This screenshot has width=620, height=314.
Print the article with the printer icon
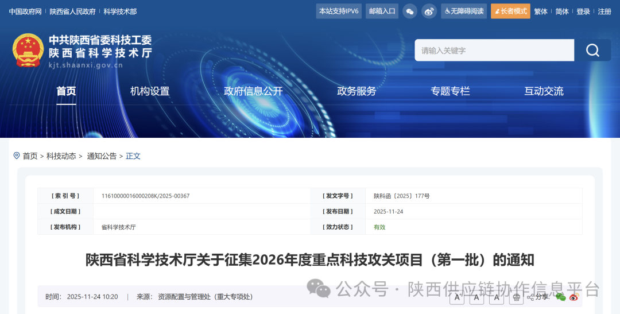[517, 297]
